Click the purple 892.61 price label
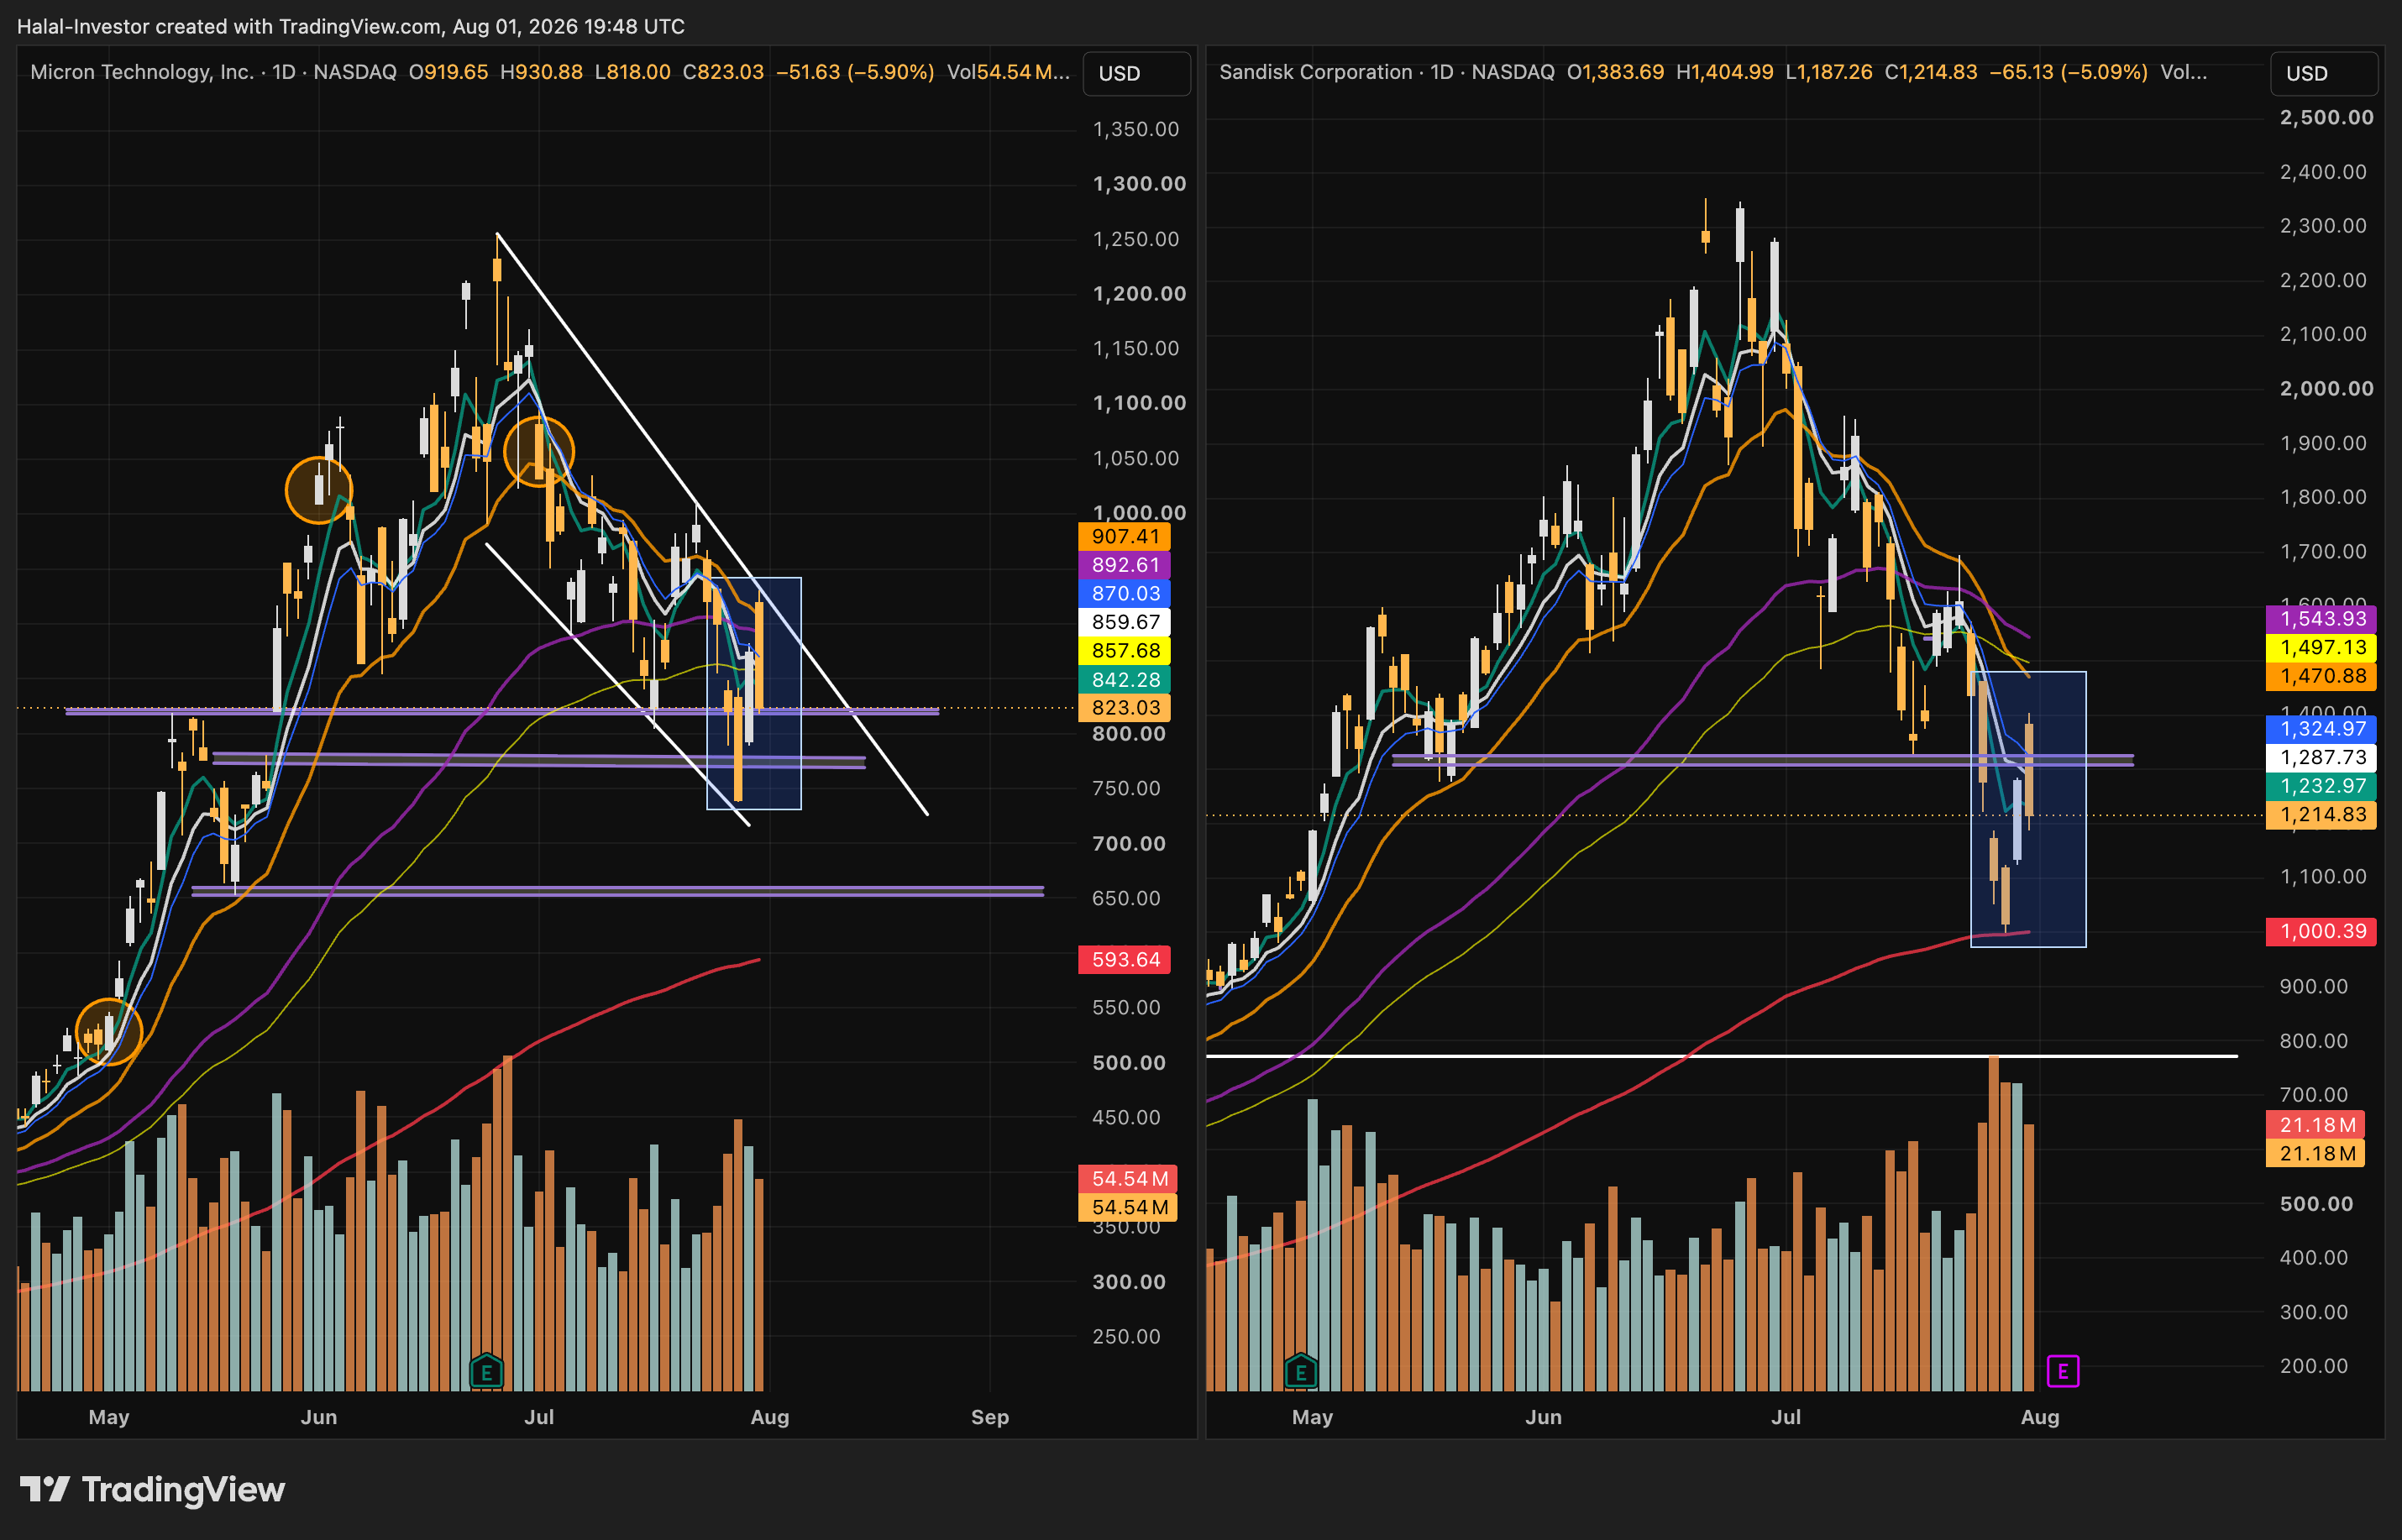This screenshot has width=2402, height=1540. [x=1124, y=565]
